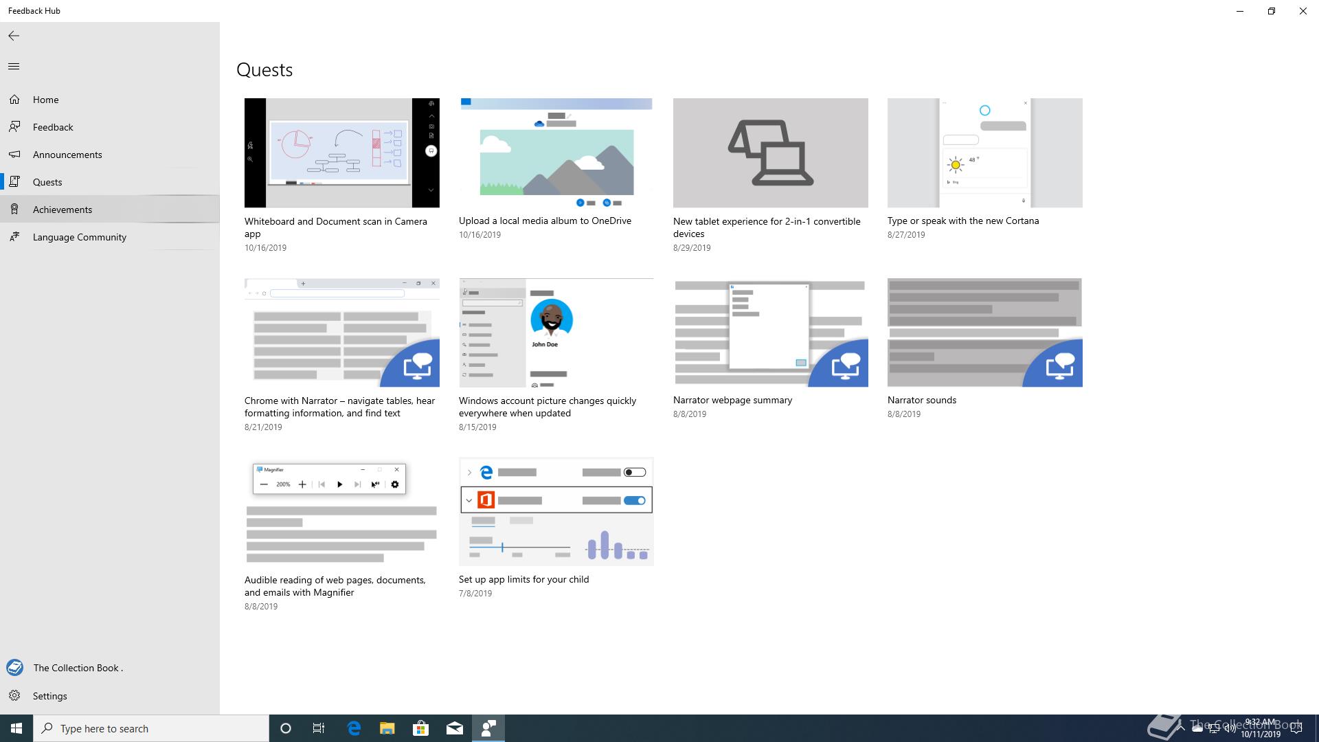1319x742 pixels.
Task: Click the Achievements badge icon
Action: (x=14, y=210)
